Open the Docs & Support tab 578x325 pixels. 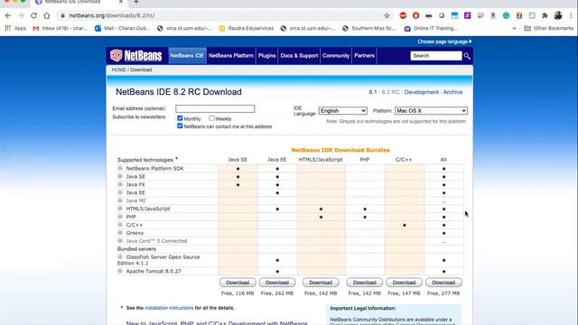point(299,56)
